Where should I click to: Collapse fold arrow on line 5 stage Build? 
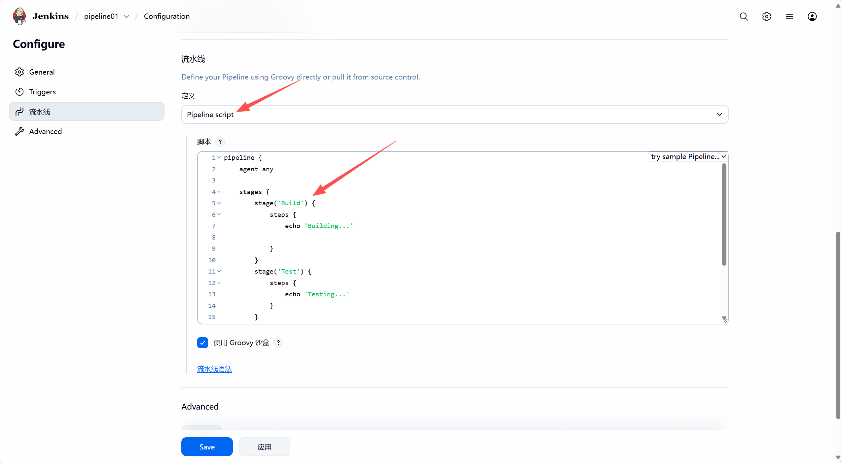click(x=219, y=203)
